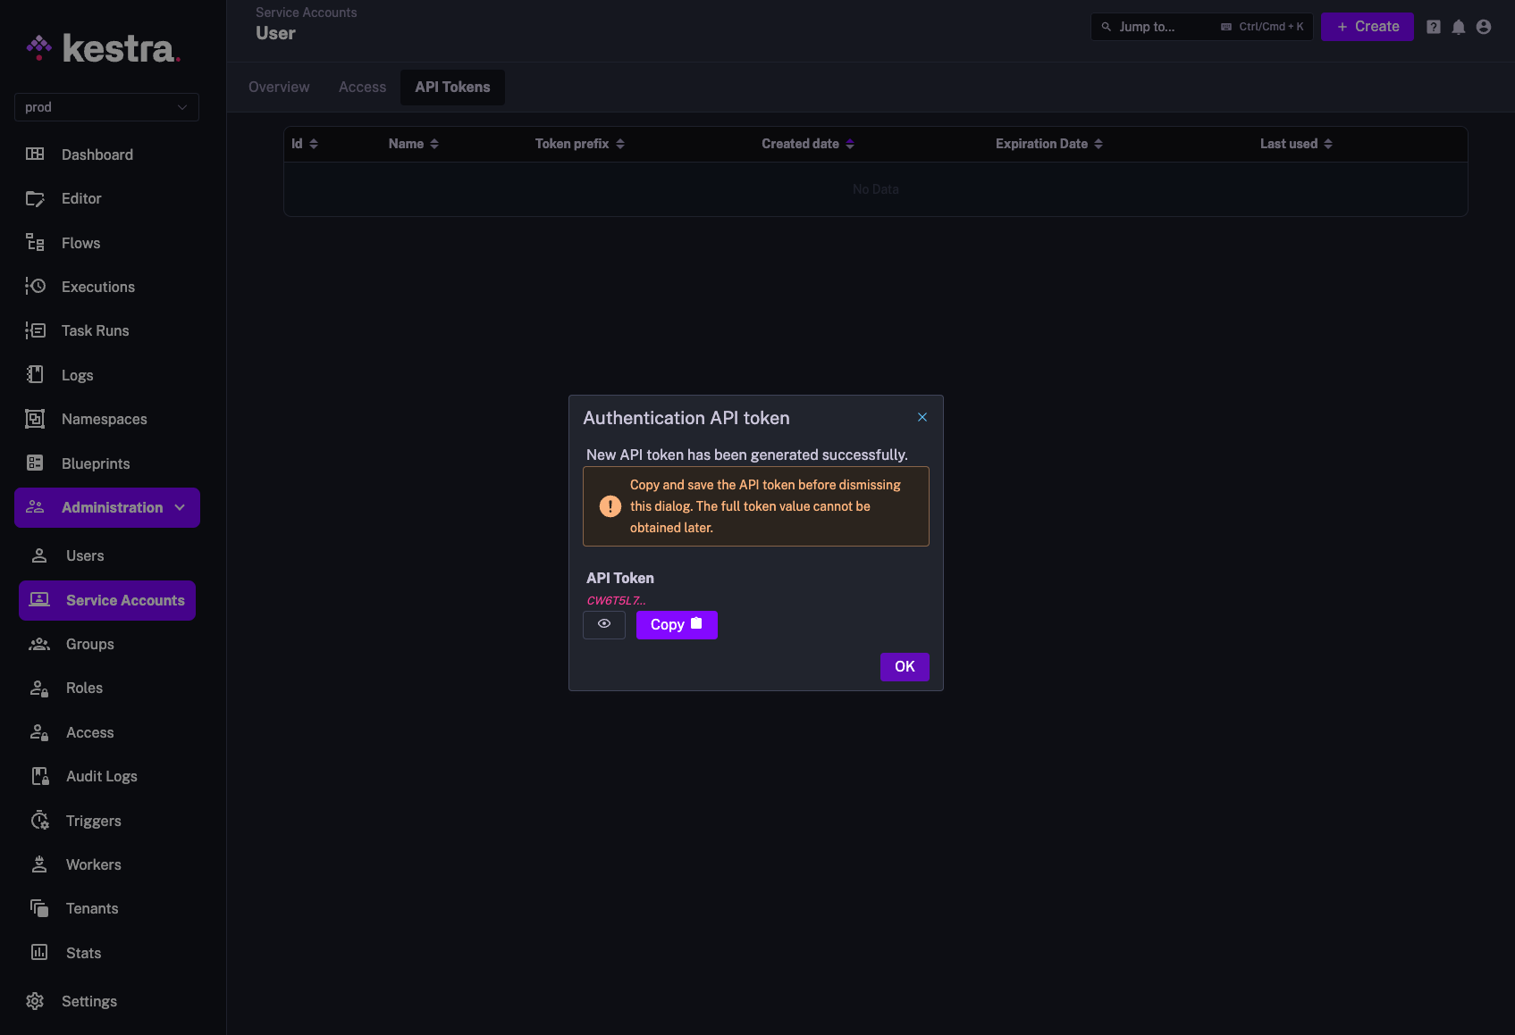This screenshot has width=1515, height=1035.
Task: Open the prod tenant dropdown
Action: 106,106
